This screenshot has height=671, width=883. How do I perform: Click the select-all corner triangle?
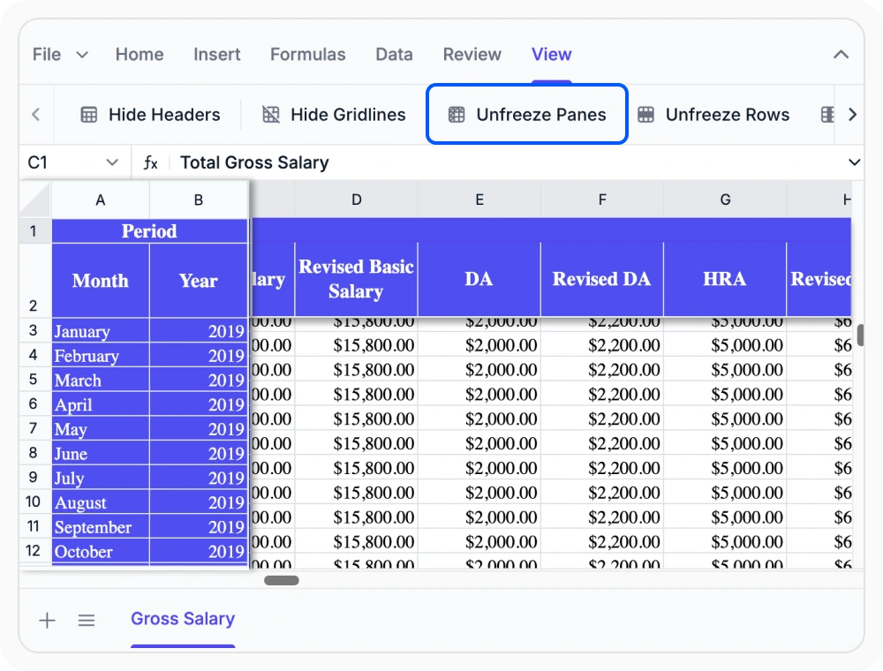(x=35, y=200)
